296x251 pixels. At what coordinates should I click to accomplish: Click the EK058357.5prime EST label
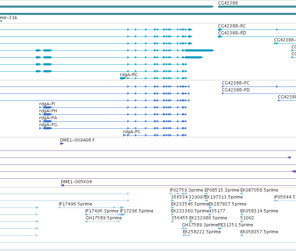tap(259, 232)
